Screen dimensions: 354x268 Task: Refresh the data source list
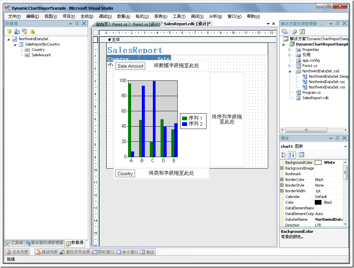click(x=33, y=31)
